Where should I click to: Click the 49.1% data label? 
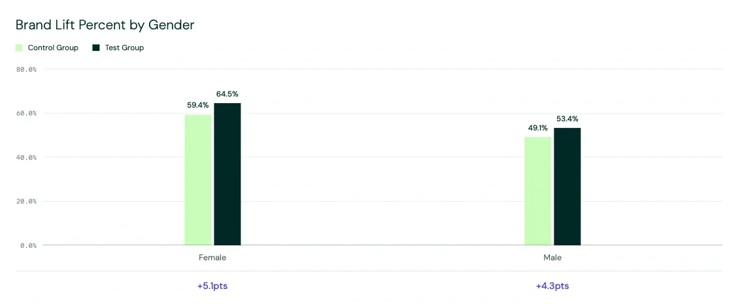pyautogui.click(x=538, y=128)
